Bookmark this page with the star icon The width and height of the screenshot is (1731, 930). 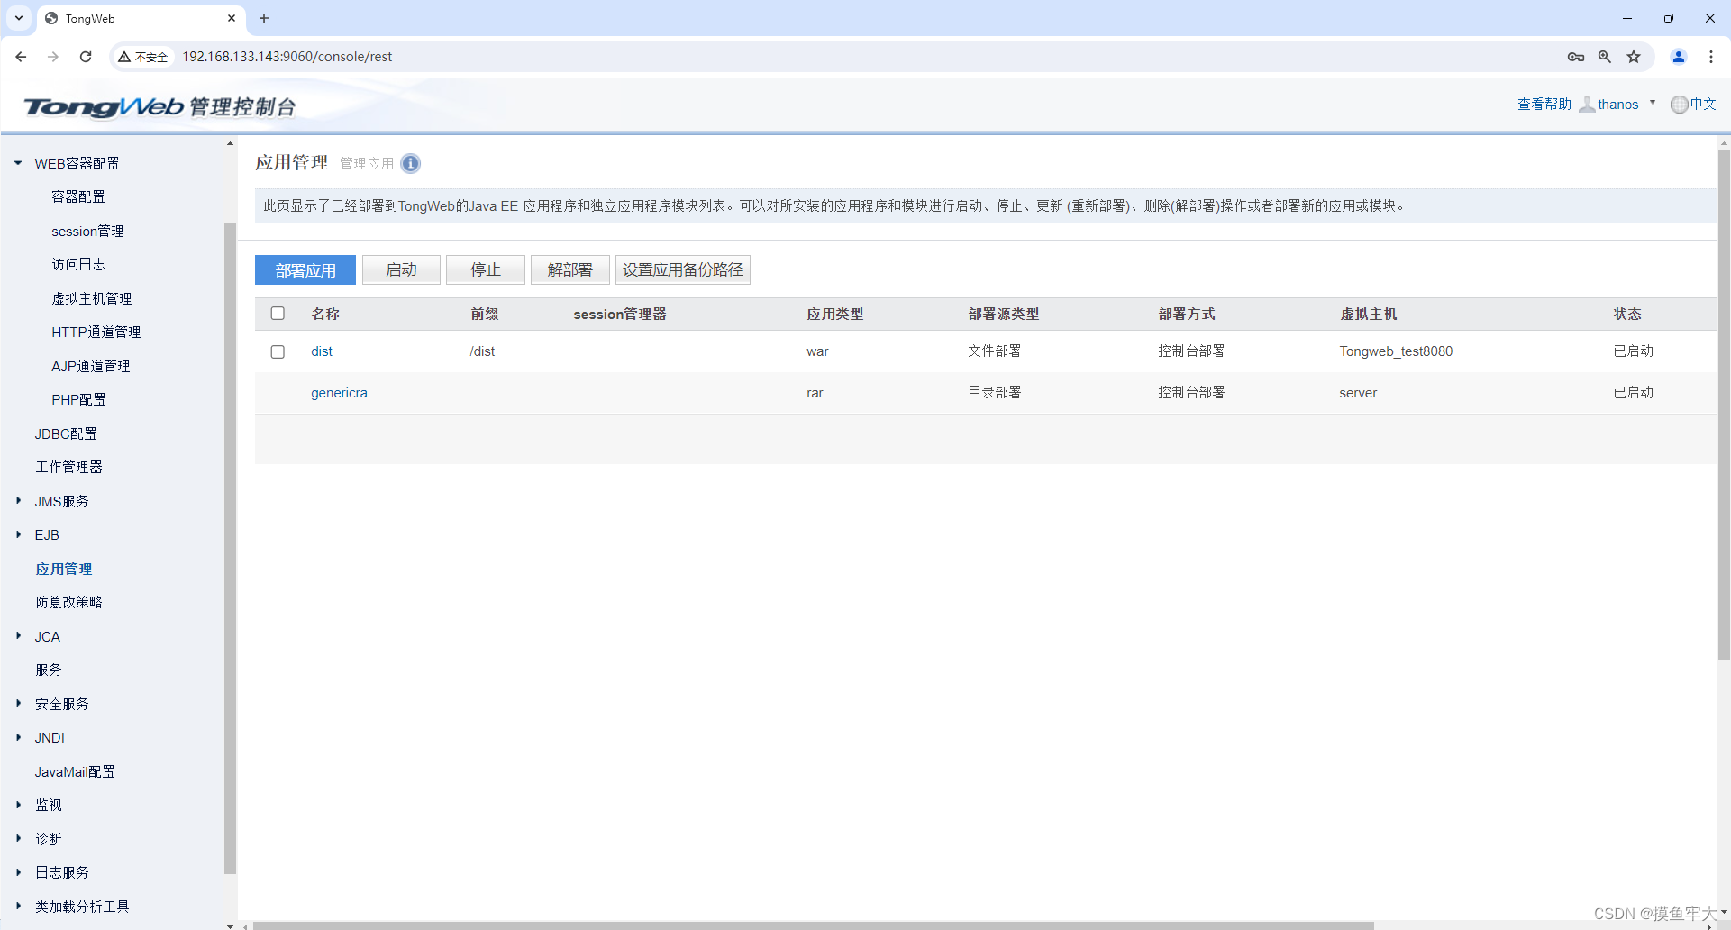pos(1634,57)
